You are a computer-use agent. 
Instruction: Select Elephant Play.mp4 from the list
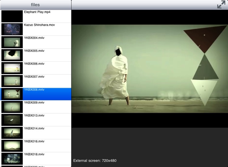coord(47,16)
